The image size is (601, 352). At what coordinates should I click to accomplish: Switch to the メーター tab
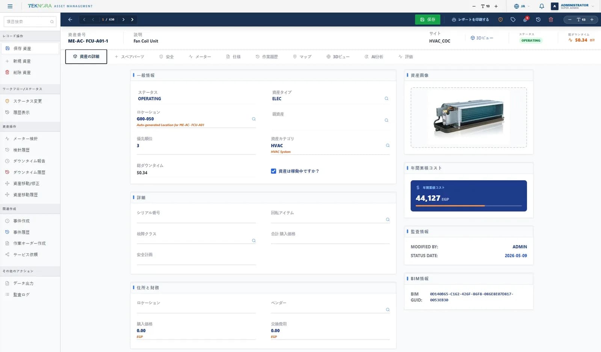[x=200, y=57]
